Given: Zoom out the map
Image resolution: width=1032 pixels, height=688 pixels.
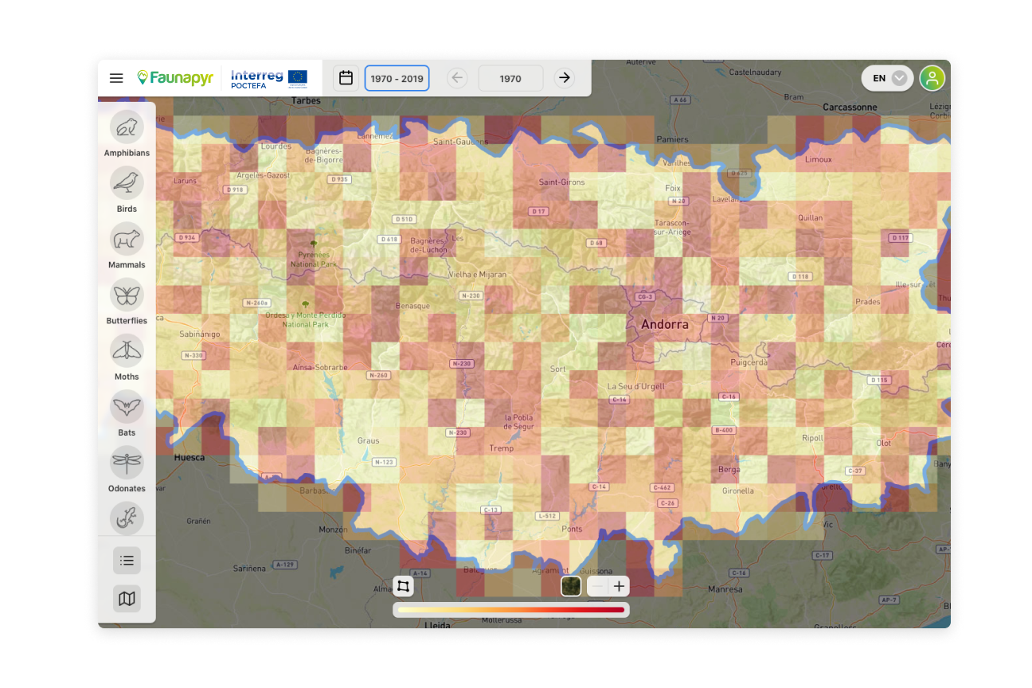Looking at the screenshot, I should pyautogui.click(x=598, y=586).
